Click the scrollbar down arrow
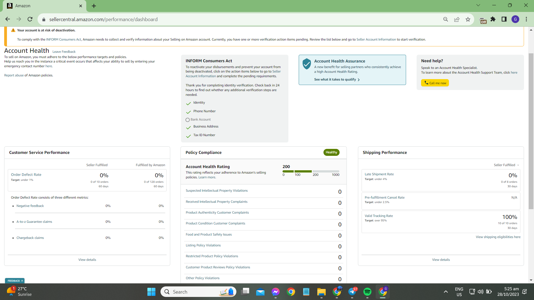The image size is (534, 300). tap(531, 280)
